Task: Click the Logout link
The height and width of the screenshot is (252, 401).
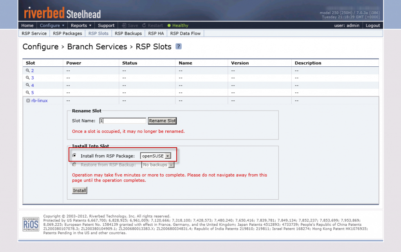Action: (x=373, y=25)
